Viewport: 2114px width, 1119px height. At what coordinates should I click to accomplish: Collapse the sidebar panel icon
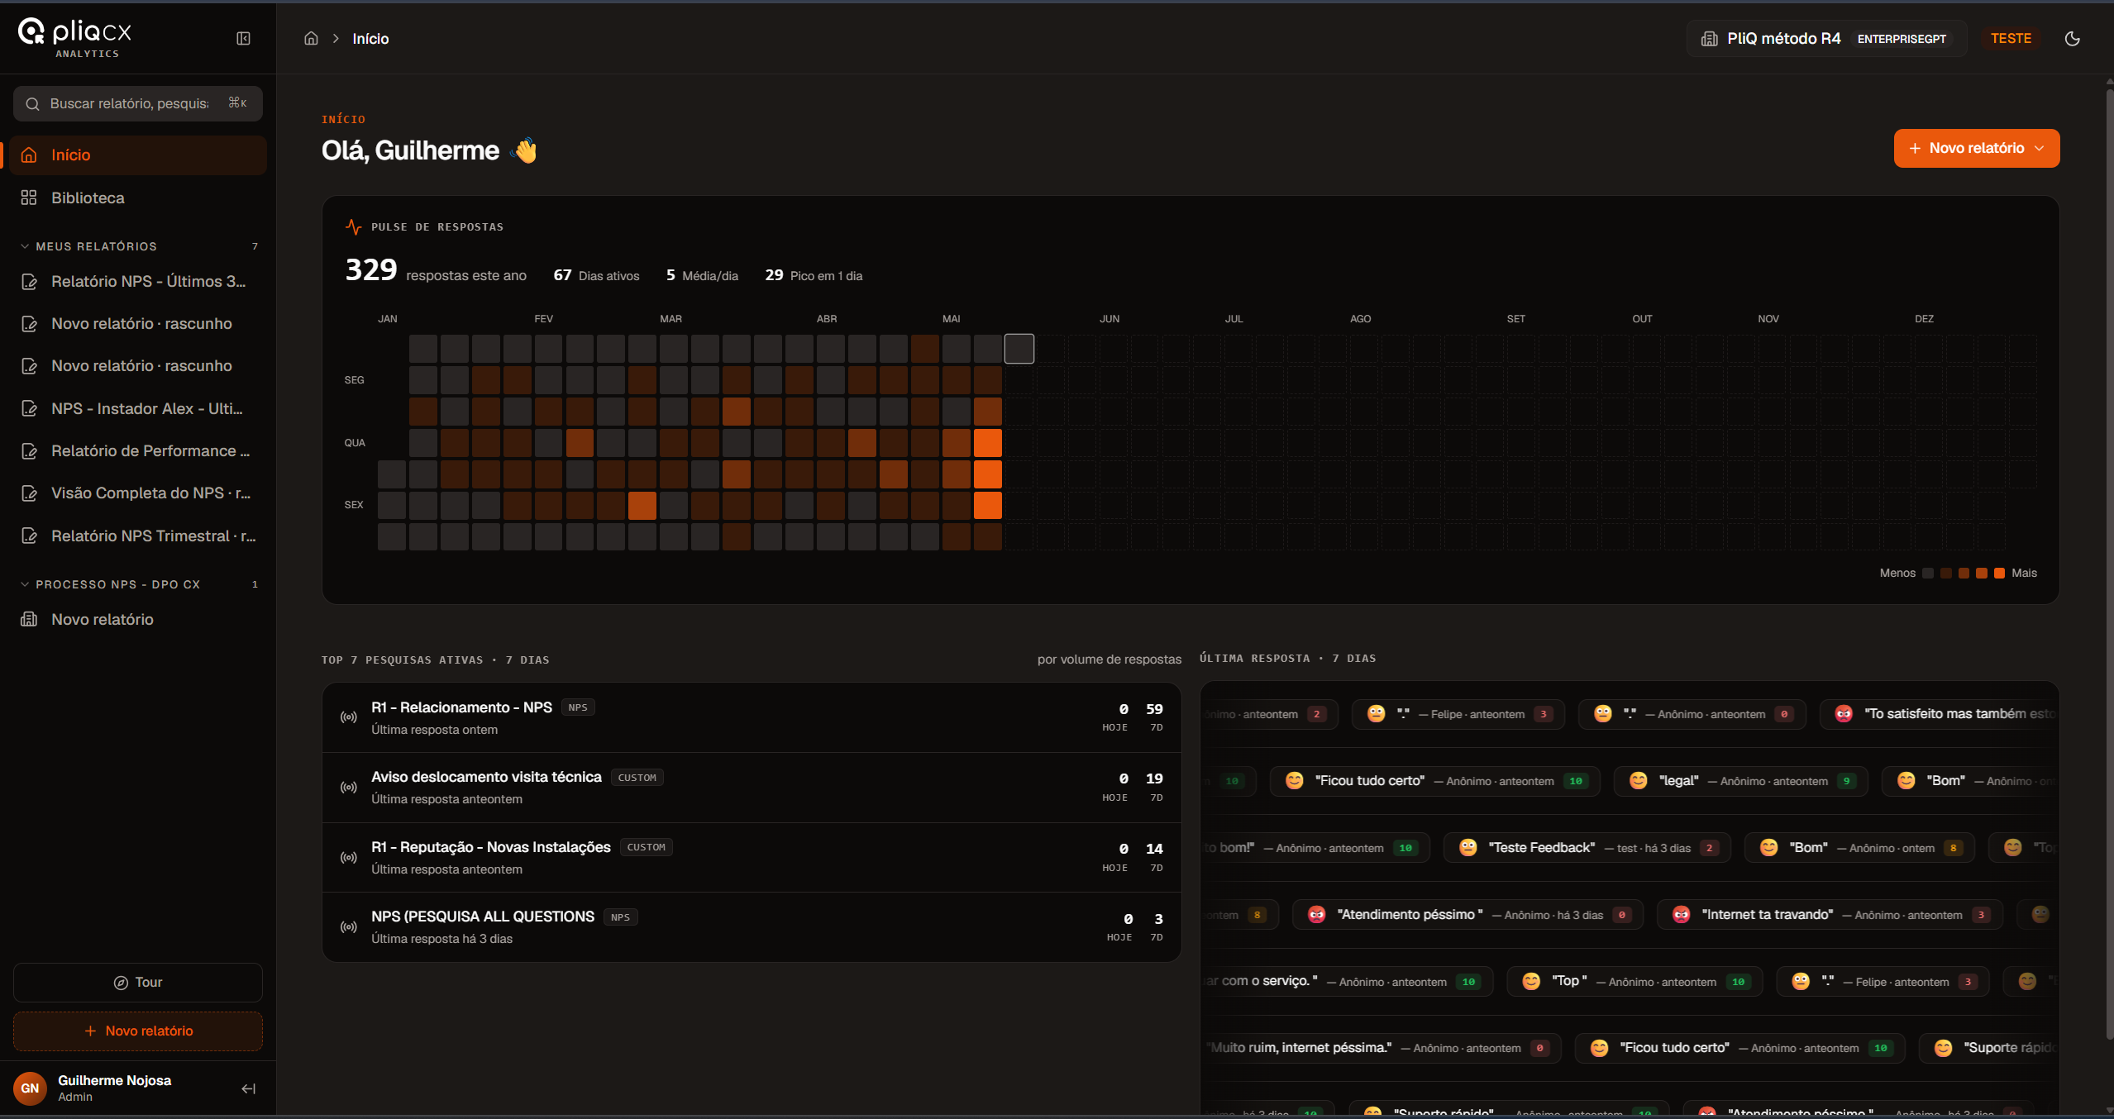(x=243, y=38)
